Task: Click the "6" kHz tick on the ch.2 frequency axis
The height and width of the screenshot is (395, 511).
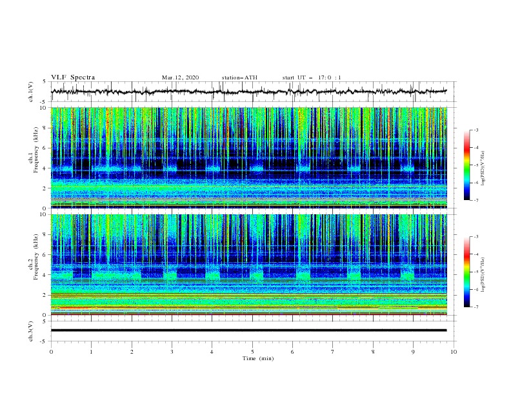Action: (46, 255)
